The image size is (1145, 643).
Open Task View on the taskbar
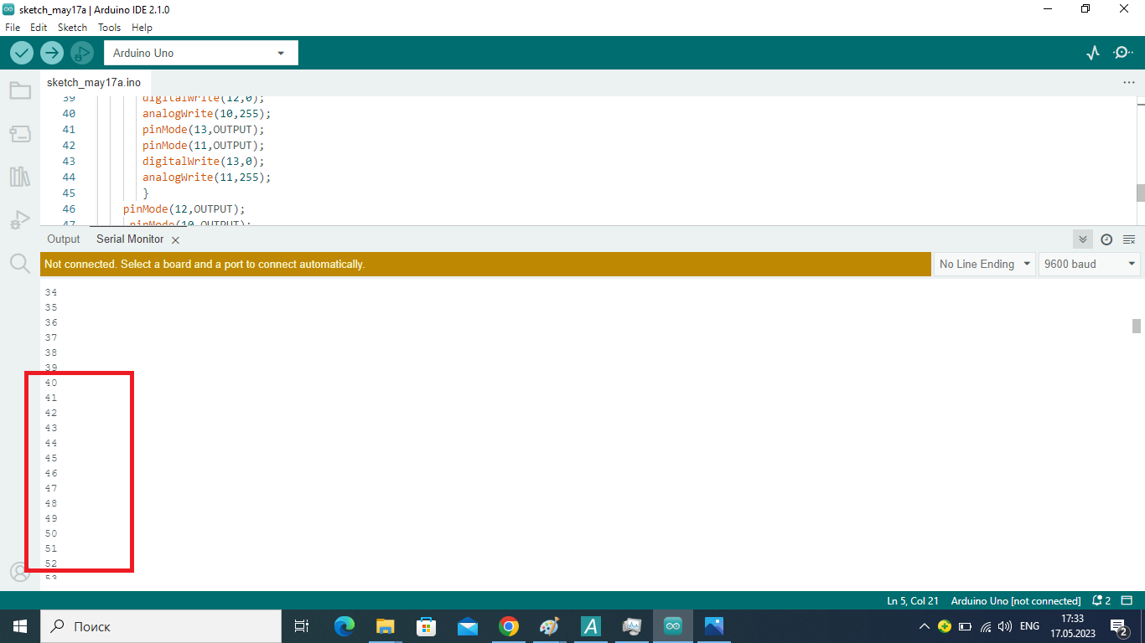(302, 626)
